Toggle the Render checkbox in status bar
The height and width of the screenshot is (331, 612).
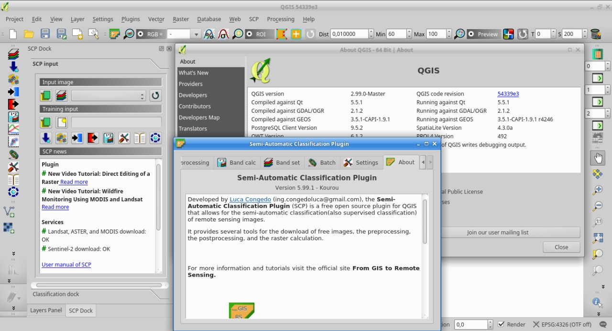(501, 324)
